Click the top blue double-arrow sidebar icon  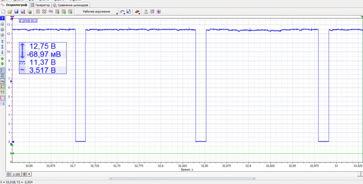[x=2, y=42]
